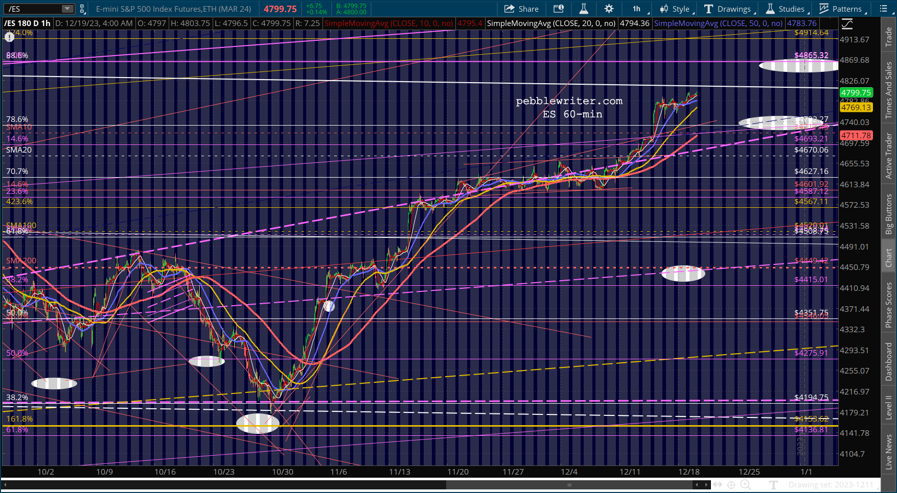Open the /ES symbol dropdown arrow
Image resolution: width=897 pixels, height=493 pixels.
[67, 9]
